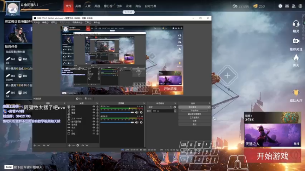Image resolution: width=305 pixels, height=171 pixels.
Task: Click OBS 设置 settings button
Action: (194, 121)
